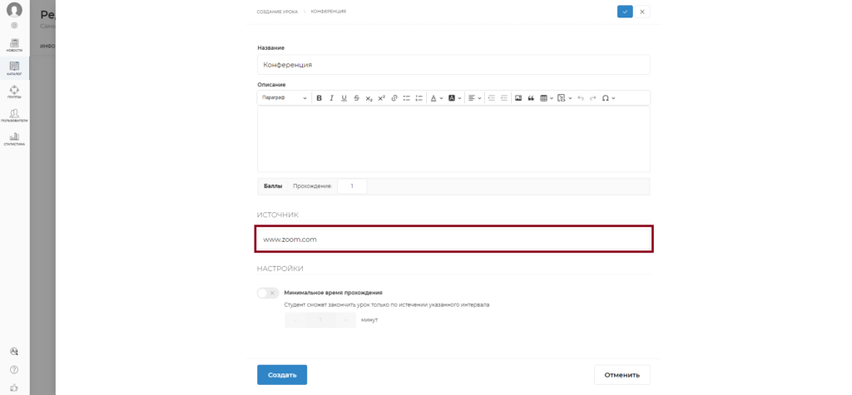The height and width of the screenshot is (395, 852).
Task: Apply strikethrough formatting in editor toolbar
Action: click(356, 98)
